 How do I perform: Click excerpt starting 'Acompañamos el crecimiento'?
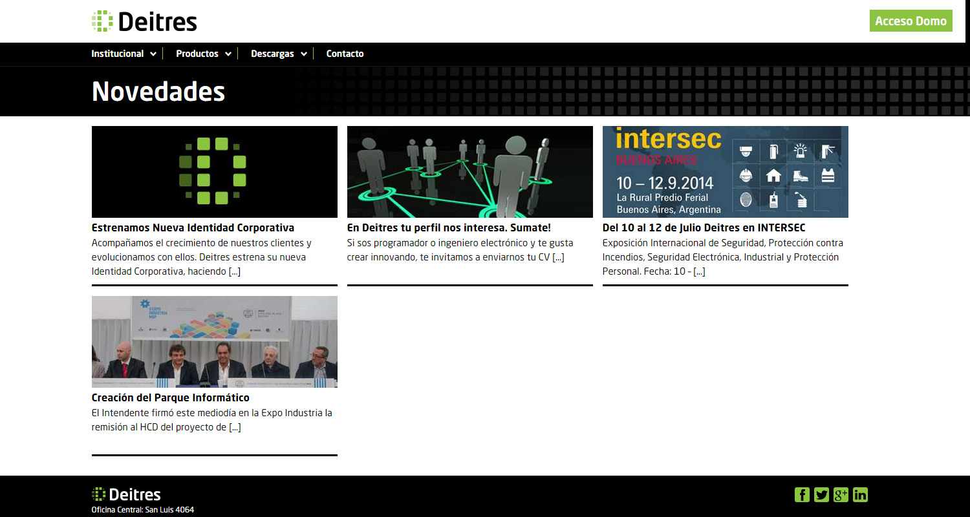click(202, 257)
